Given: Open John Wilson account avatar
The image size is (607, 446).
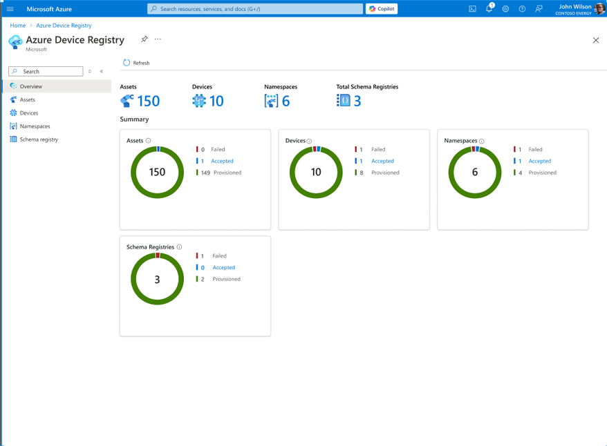Looking at the screenshot, I should pos(599,9).
